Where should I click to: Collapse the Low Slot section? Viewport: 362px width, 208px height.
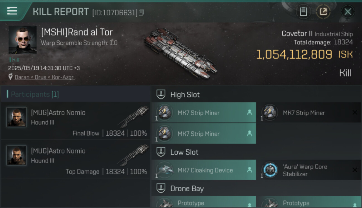coord(161,152)
